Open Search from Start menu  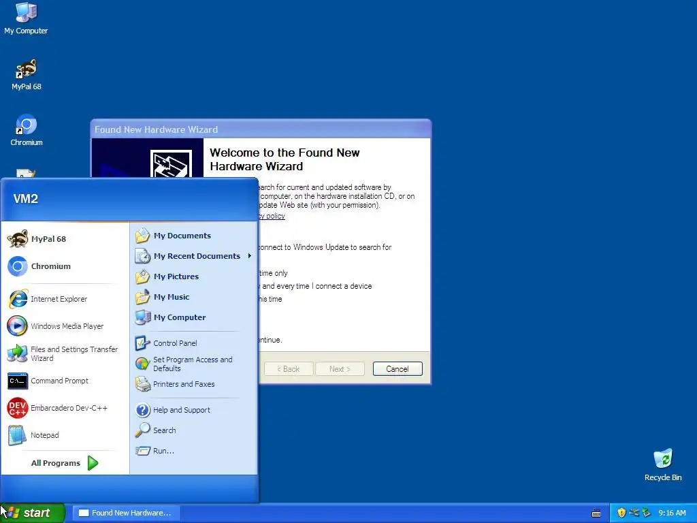(x=193, y=430)
